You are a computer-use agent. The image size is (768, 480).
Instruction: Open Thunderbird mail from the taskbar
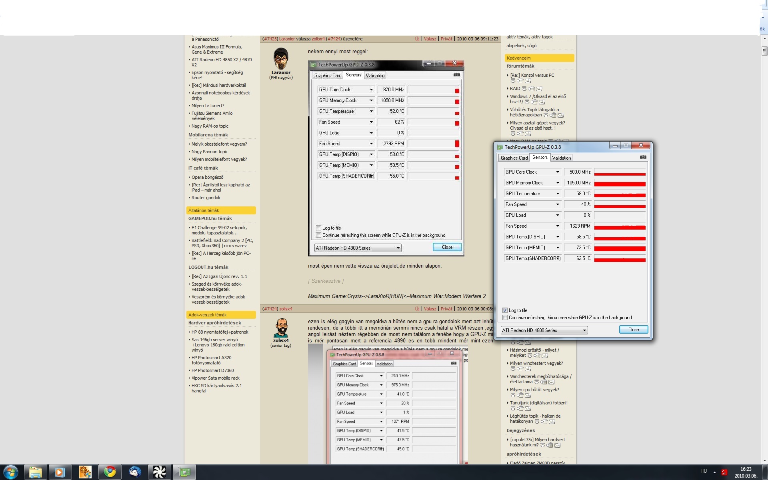click(135, 472)
